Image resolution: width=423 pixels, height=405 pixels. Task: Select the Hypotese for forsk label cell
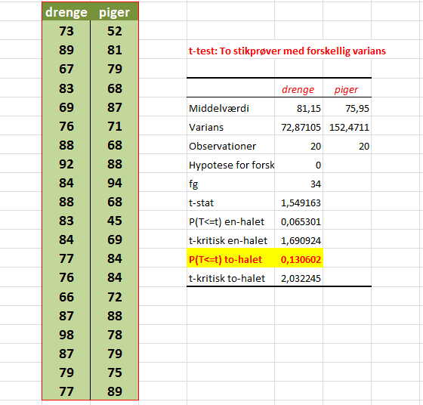[230, 165]
